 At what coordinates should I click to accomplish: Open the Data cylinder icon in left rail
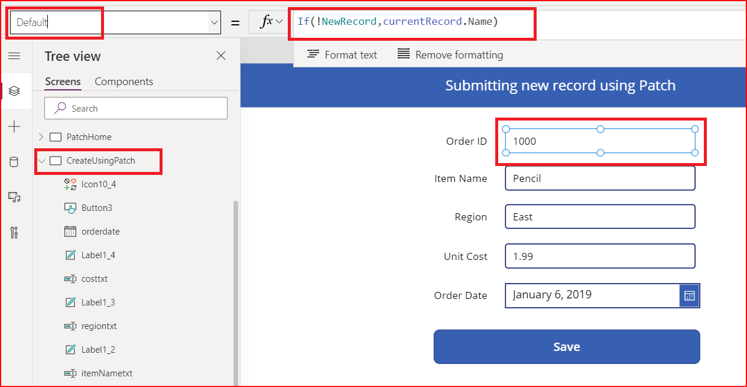(14, 162)
